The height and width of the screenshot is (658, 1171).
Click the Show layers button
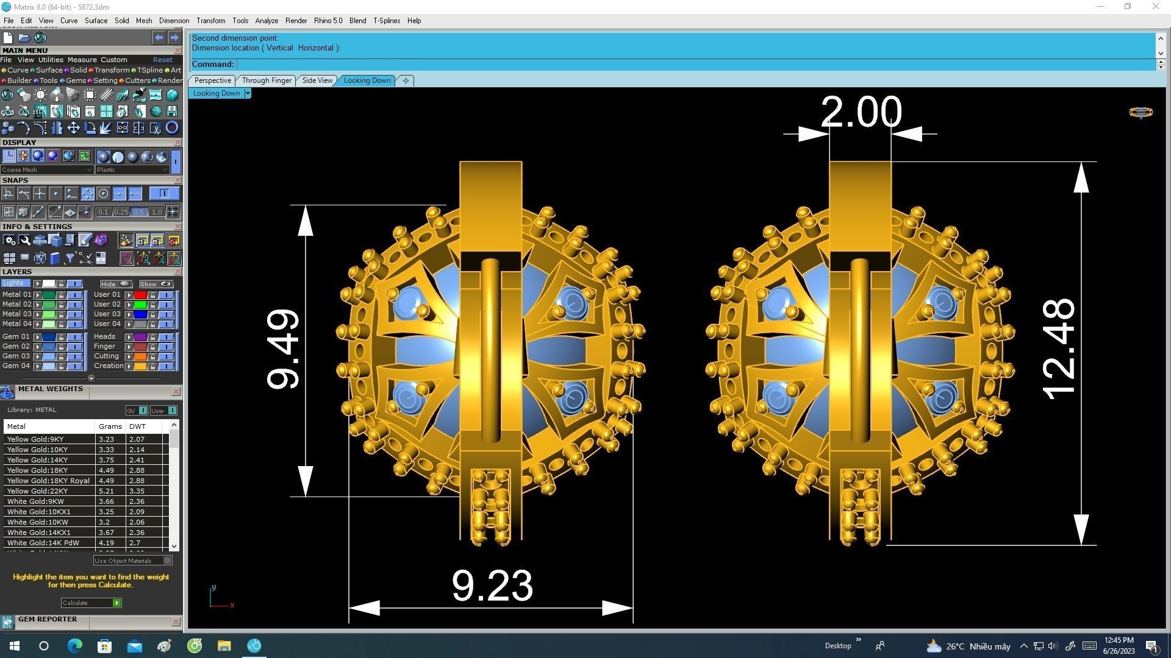pos(156,284)
